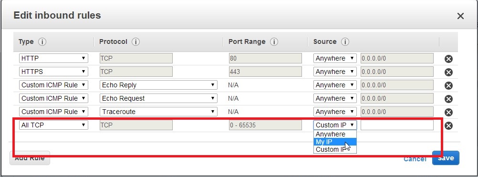Remove the HTTPS rule using its X icon
The width and height of the screenshot is (478, 177).
(x=448, y=72)
